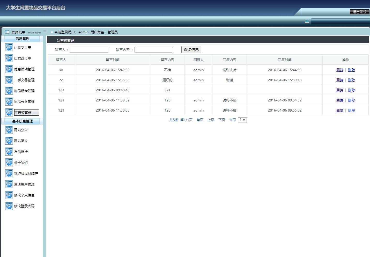The image size is (370, 257).
Task: Click the 管理员信息维护 gear icon
Action: tap(9, 173)
